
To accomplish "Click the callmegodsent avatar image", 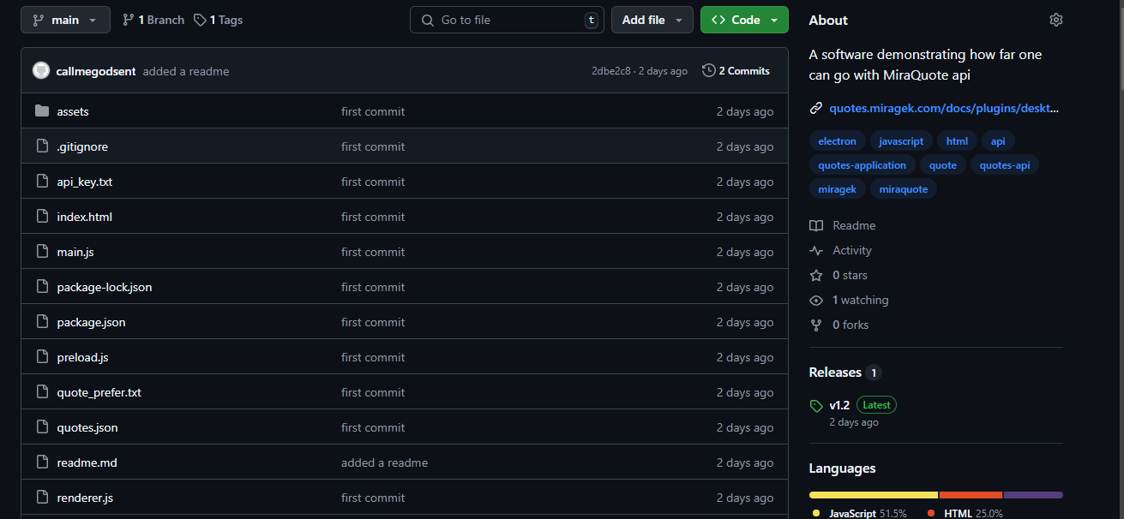I will [x=41, y=71].
